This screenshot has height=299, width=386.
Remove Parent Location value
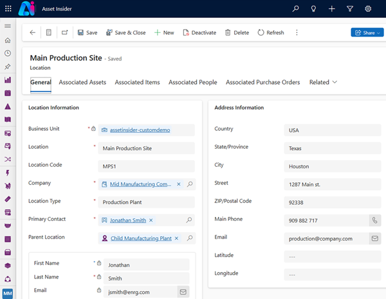point(176,238)
